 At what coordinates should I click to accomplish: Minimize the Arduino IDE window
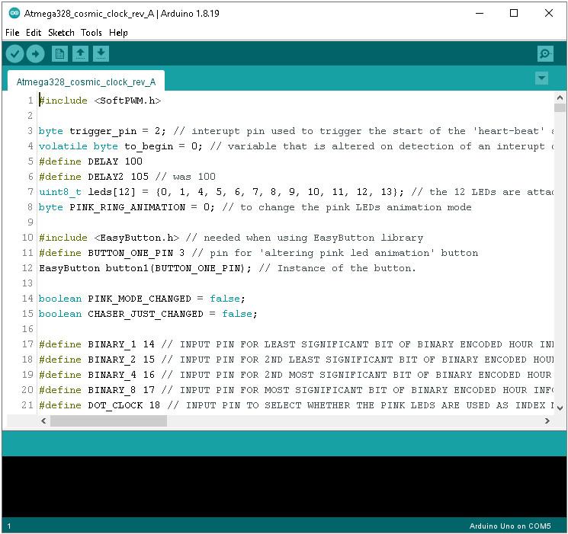pyautogui.click(x=480, y=14)
